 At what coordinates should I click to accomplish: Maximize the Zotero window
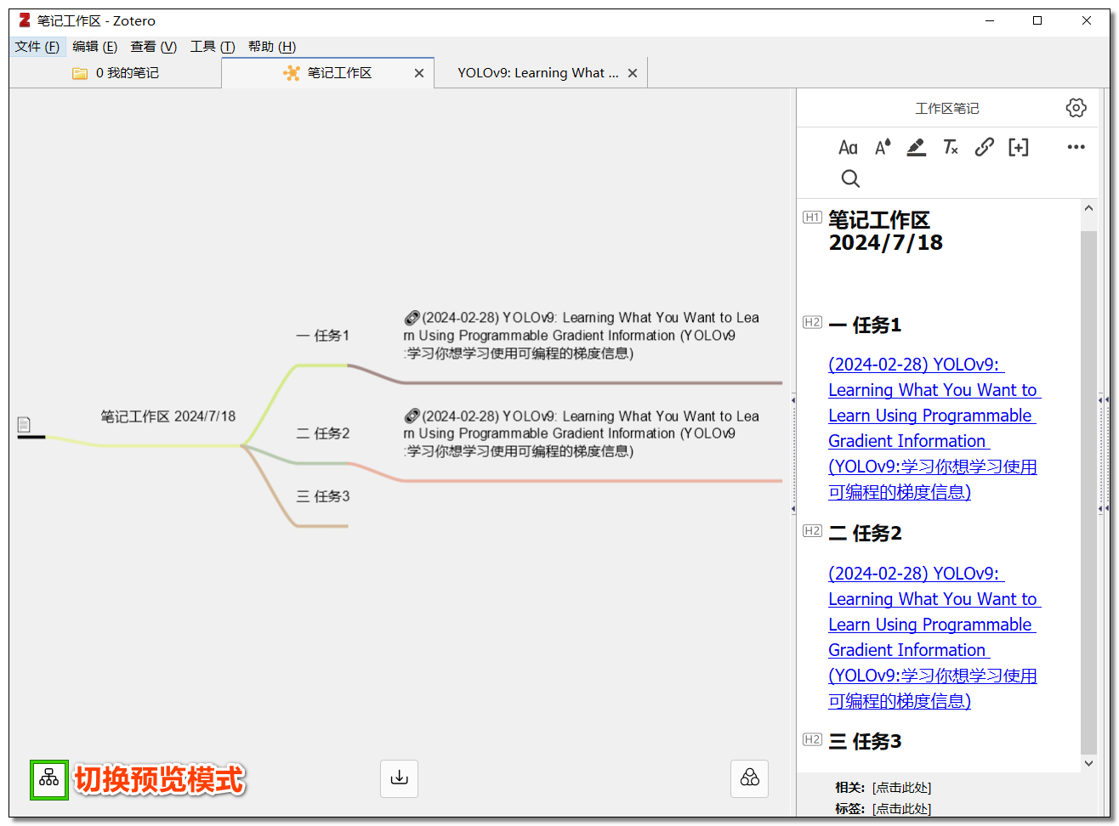click(x=1037, y=20)
